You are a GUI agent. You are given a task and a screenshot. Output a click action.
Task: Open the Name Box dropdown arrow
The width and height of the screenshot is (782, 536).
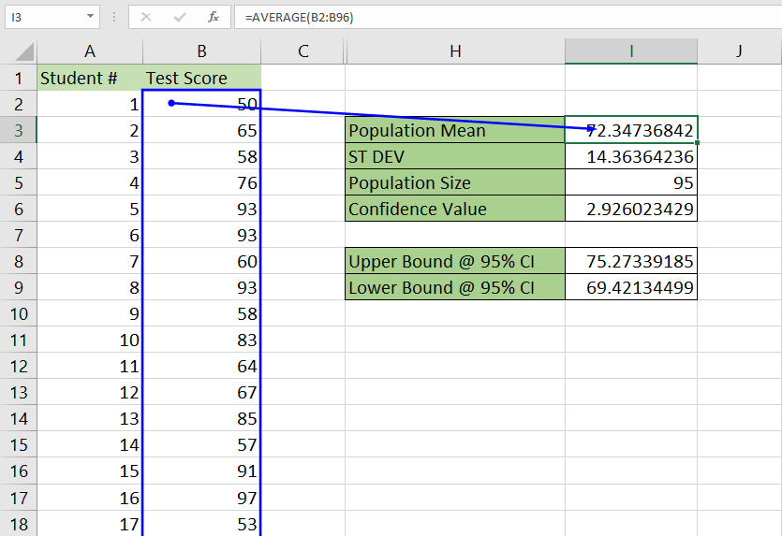tap(90, 17)
